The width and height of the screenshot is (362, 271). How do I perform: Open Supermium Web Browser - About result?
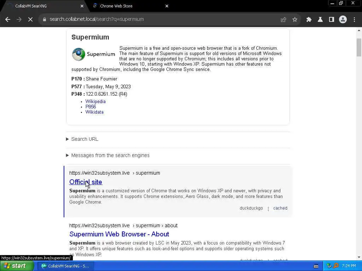pos(119,234)
